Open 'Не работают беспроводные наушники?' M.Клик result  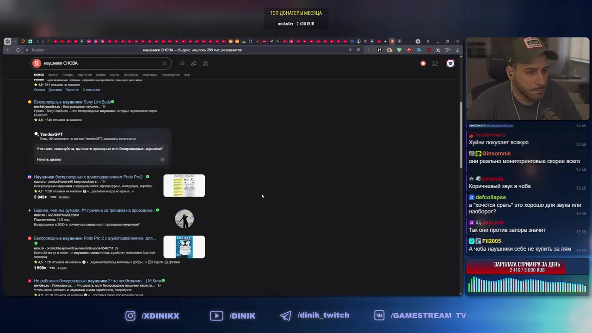coord(97,281)
